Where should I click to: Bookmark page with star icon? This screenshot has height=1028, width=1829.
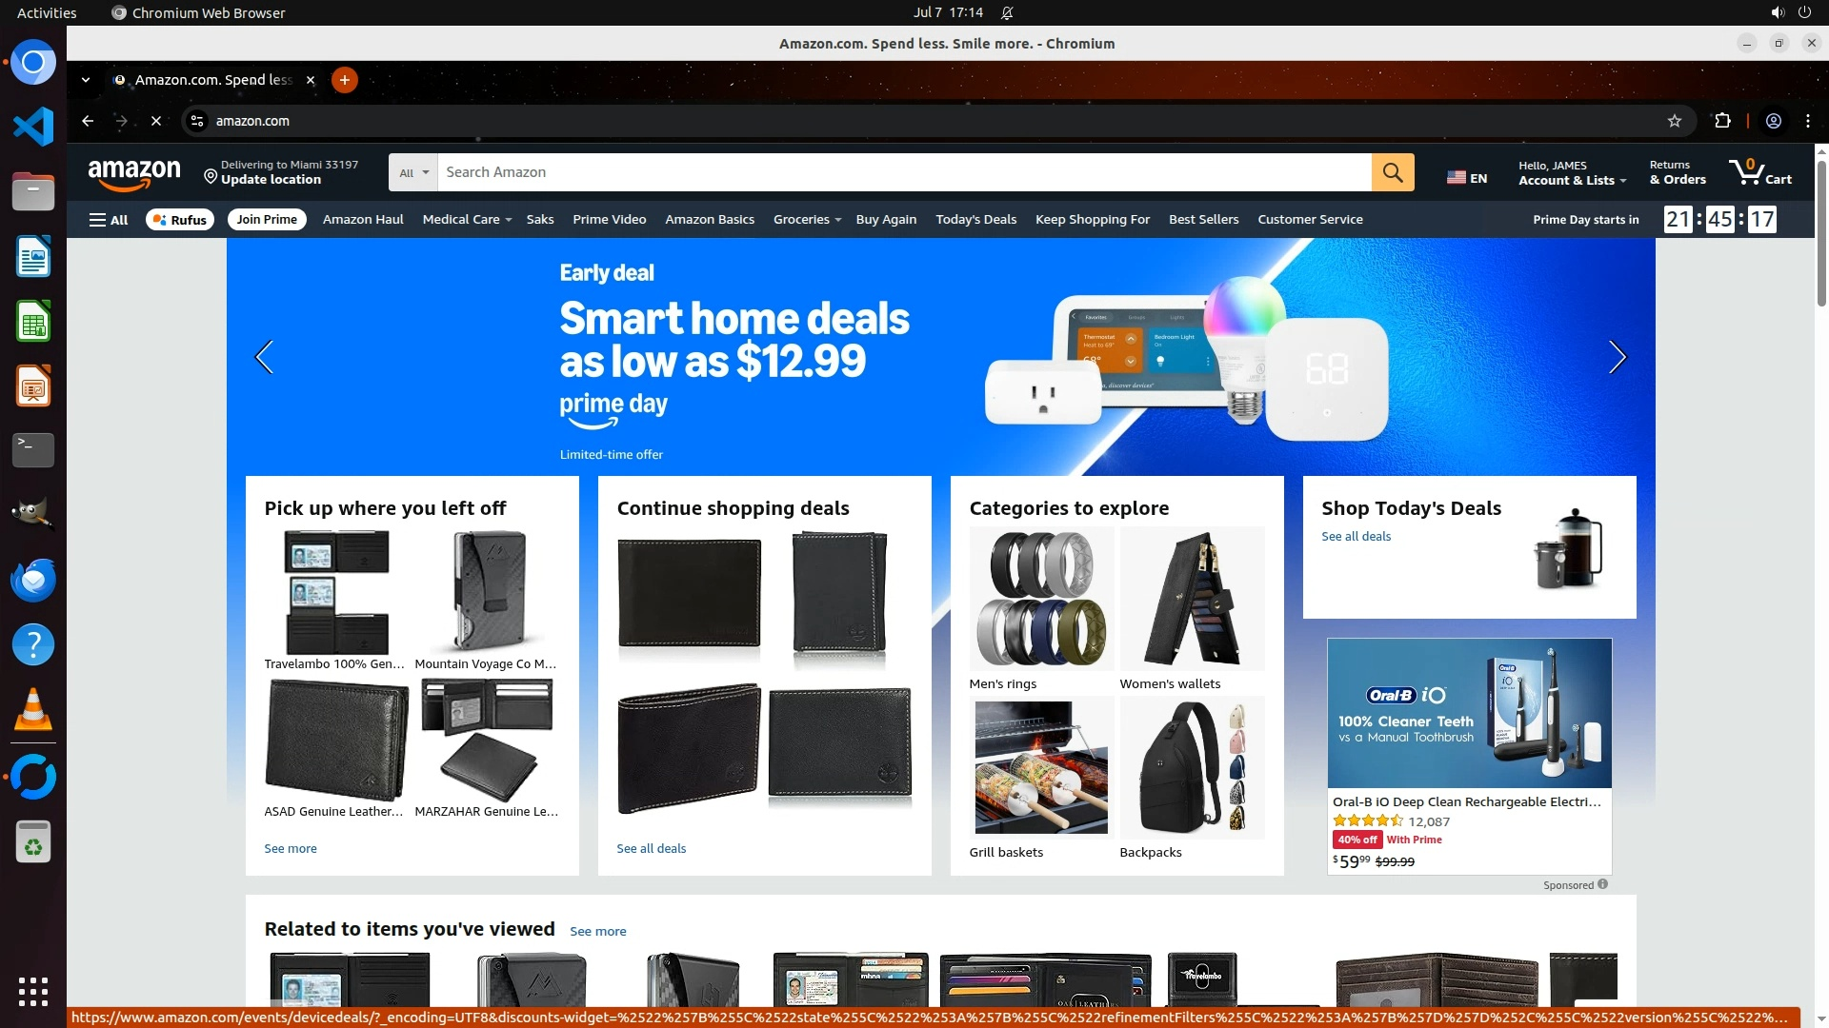coord(1674,121)
